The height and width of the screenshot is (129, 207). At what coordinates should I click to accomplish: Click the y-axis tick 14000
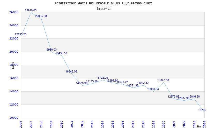pyautogui.click(x=14, y=91)
